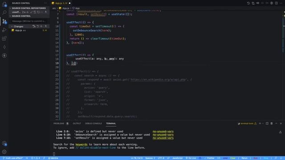Click the Ln, Col cursor position in status bar
This screenshot has height=160, width=285.
(137, 158)
